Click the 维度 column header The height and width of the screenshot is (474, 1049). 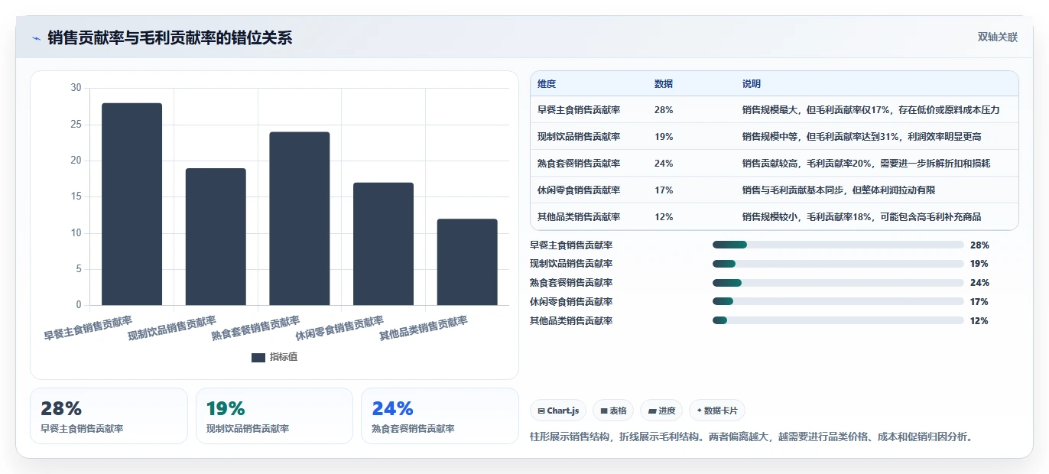547,84
